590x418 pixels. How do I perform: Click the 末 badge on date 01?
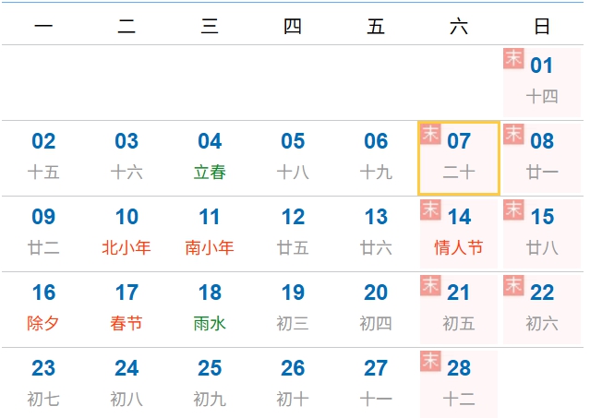click(x=513, y=58)
